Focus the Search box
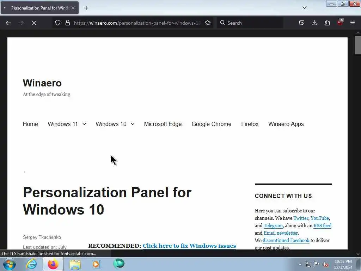 250,23
